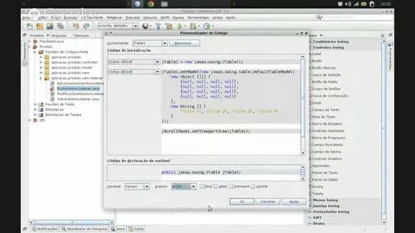Click the Ajuda button in dialog
The height and width of the screenshot is (233, 415).
(x=294, y=201)
